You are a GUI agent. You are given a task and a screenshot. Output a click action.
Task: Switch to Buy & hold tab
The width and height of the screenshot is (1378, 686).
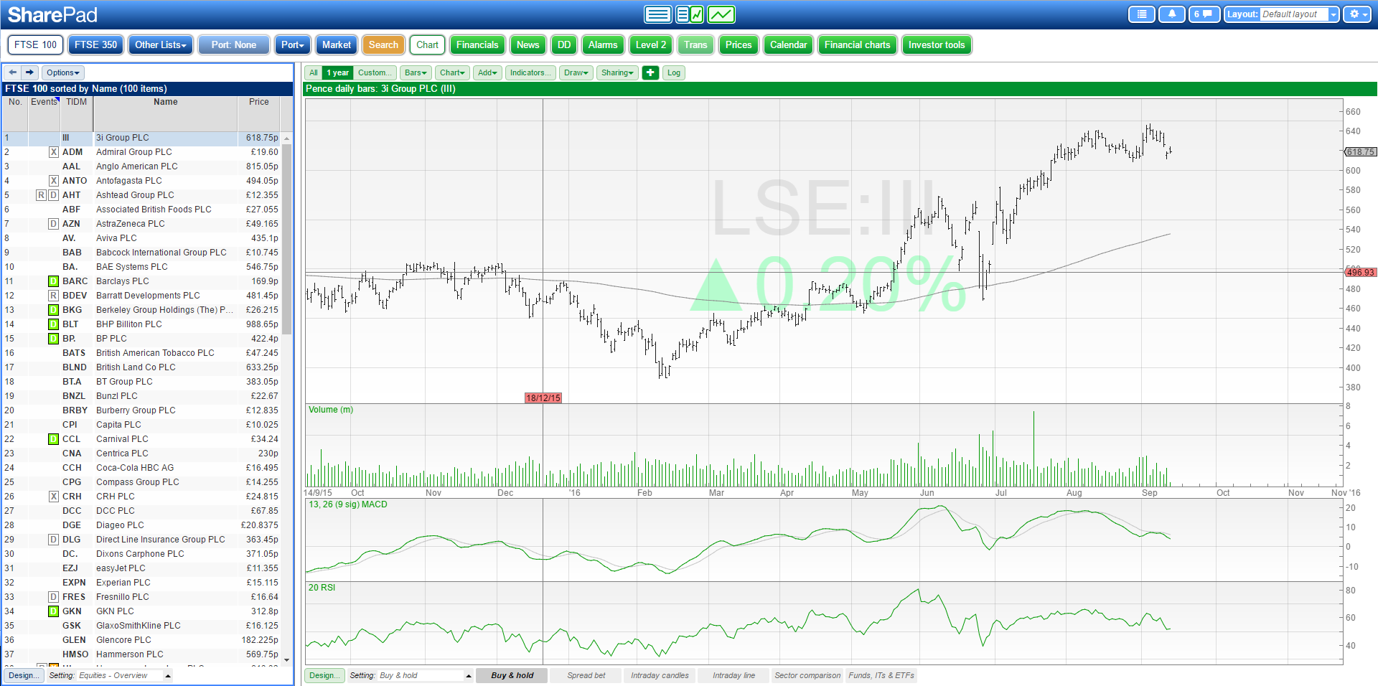click(512, 675)
